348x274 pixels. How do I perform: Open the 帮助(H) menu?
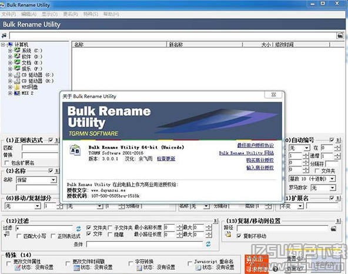pos(111,14)
